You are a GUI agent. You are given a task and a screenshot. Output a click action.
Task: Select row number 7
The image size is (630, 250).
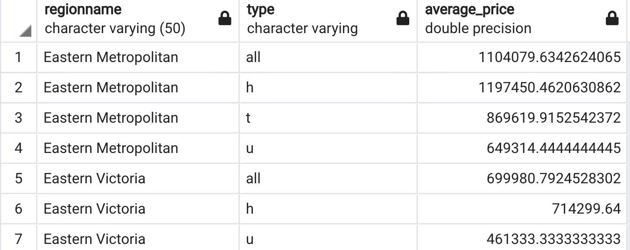19,239
